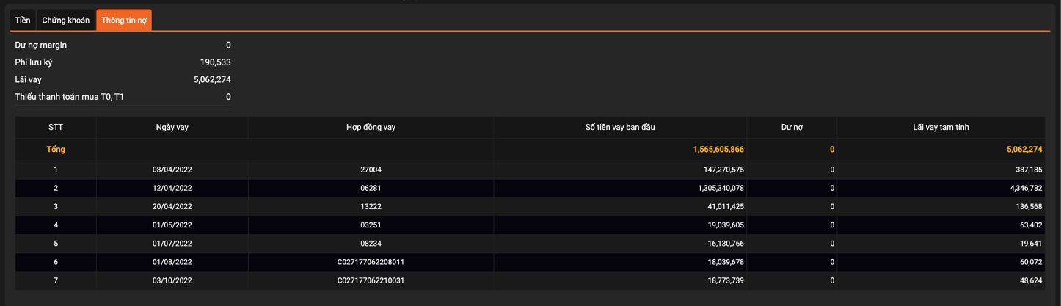
Task: Click the Phí lưu ký value 190,533
Action: [215, 62]
